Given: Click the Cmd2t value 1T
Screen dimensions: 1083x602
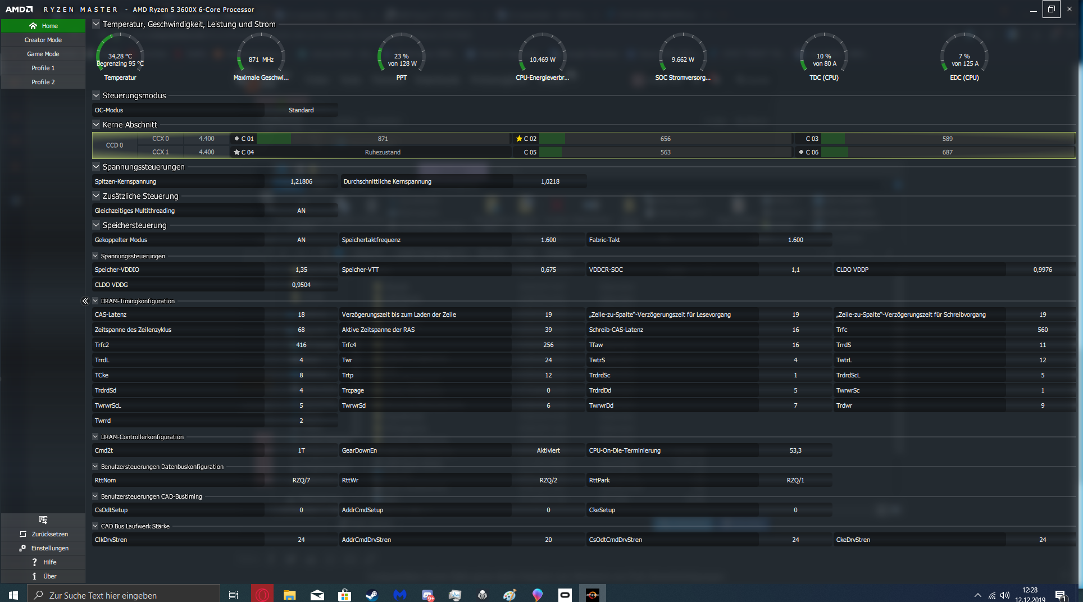Looking at the screenshot, I should (301, 450).
